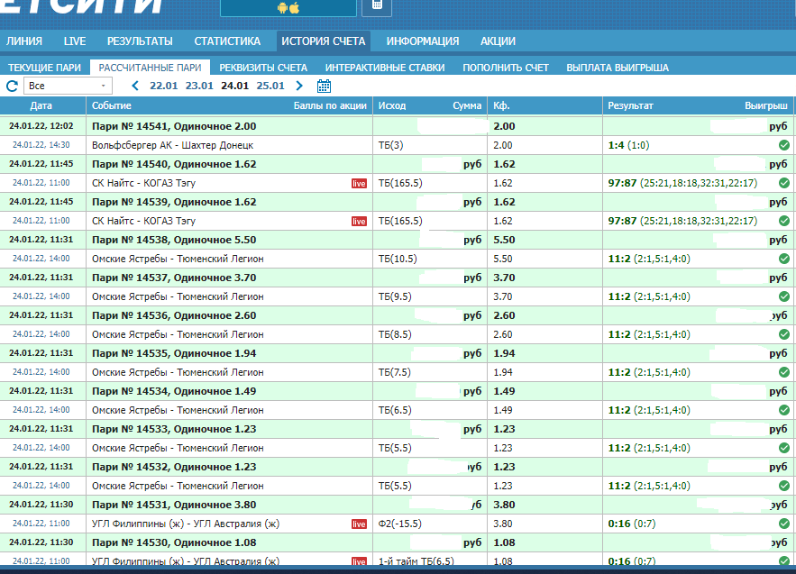This screenshot has height=574, width=796.
Task: Click the live badge on СК Найтс bet 14540
Action: (359, 183)
